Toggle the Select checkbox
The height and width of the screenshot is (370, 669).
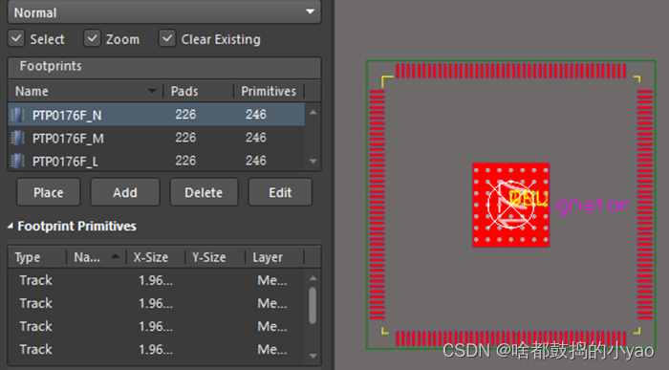(16, 38)
